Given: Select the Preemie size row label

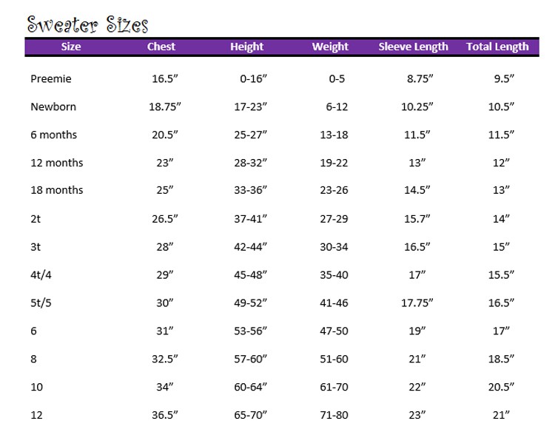Looking at the screenshot, I should pyautogui.click(x=51, y=78).
